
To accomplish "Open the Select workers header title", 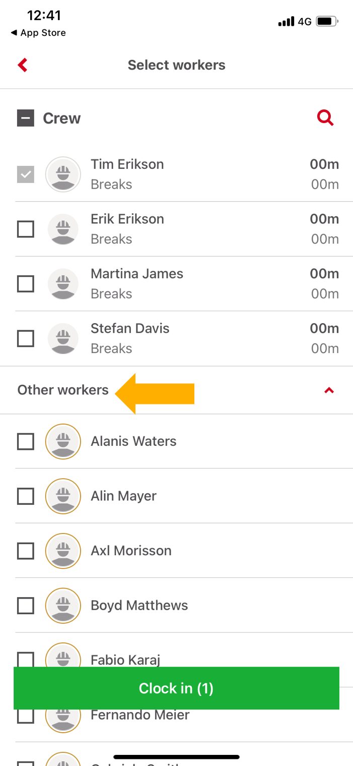I will point(176,65).
